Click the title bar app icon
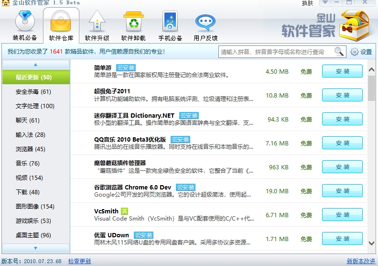 (x=5, y=3)
